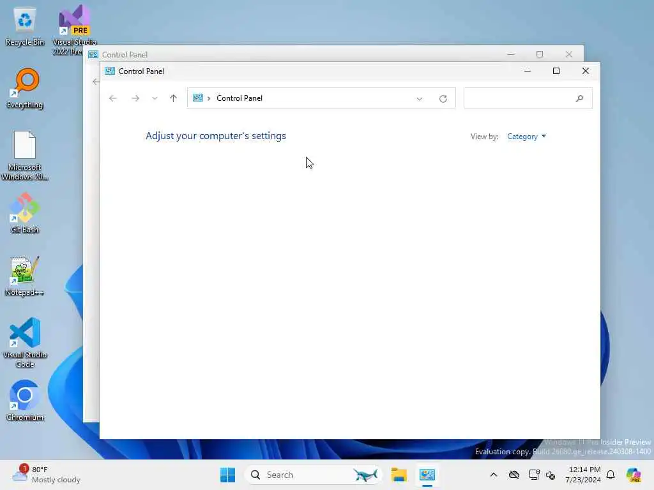Open the network display tray icon
This screenshot has width=654, height=490.
(x=534, y=475)
